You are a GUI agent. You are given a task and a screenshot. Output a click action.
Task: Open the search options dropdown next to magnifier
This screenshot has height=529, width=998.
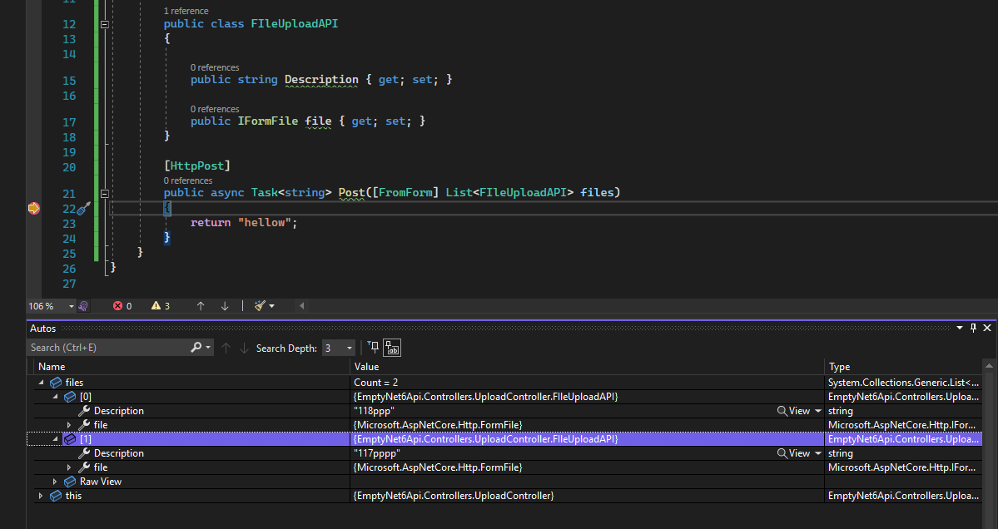click(208, 347)
